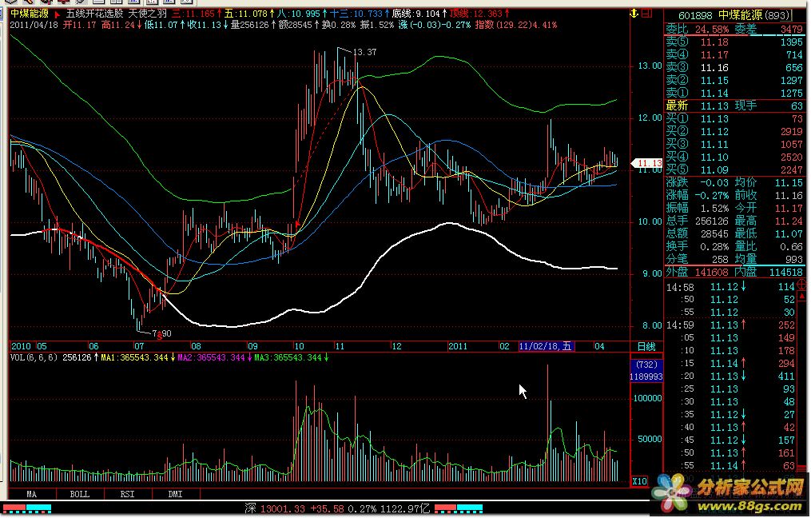Viewport: 811px width, 518px height.
Task: Click the MA3:365543.344 green value
Action: (288, 357)
